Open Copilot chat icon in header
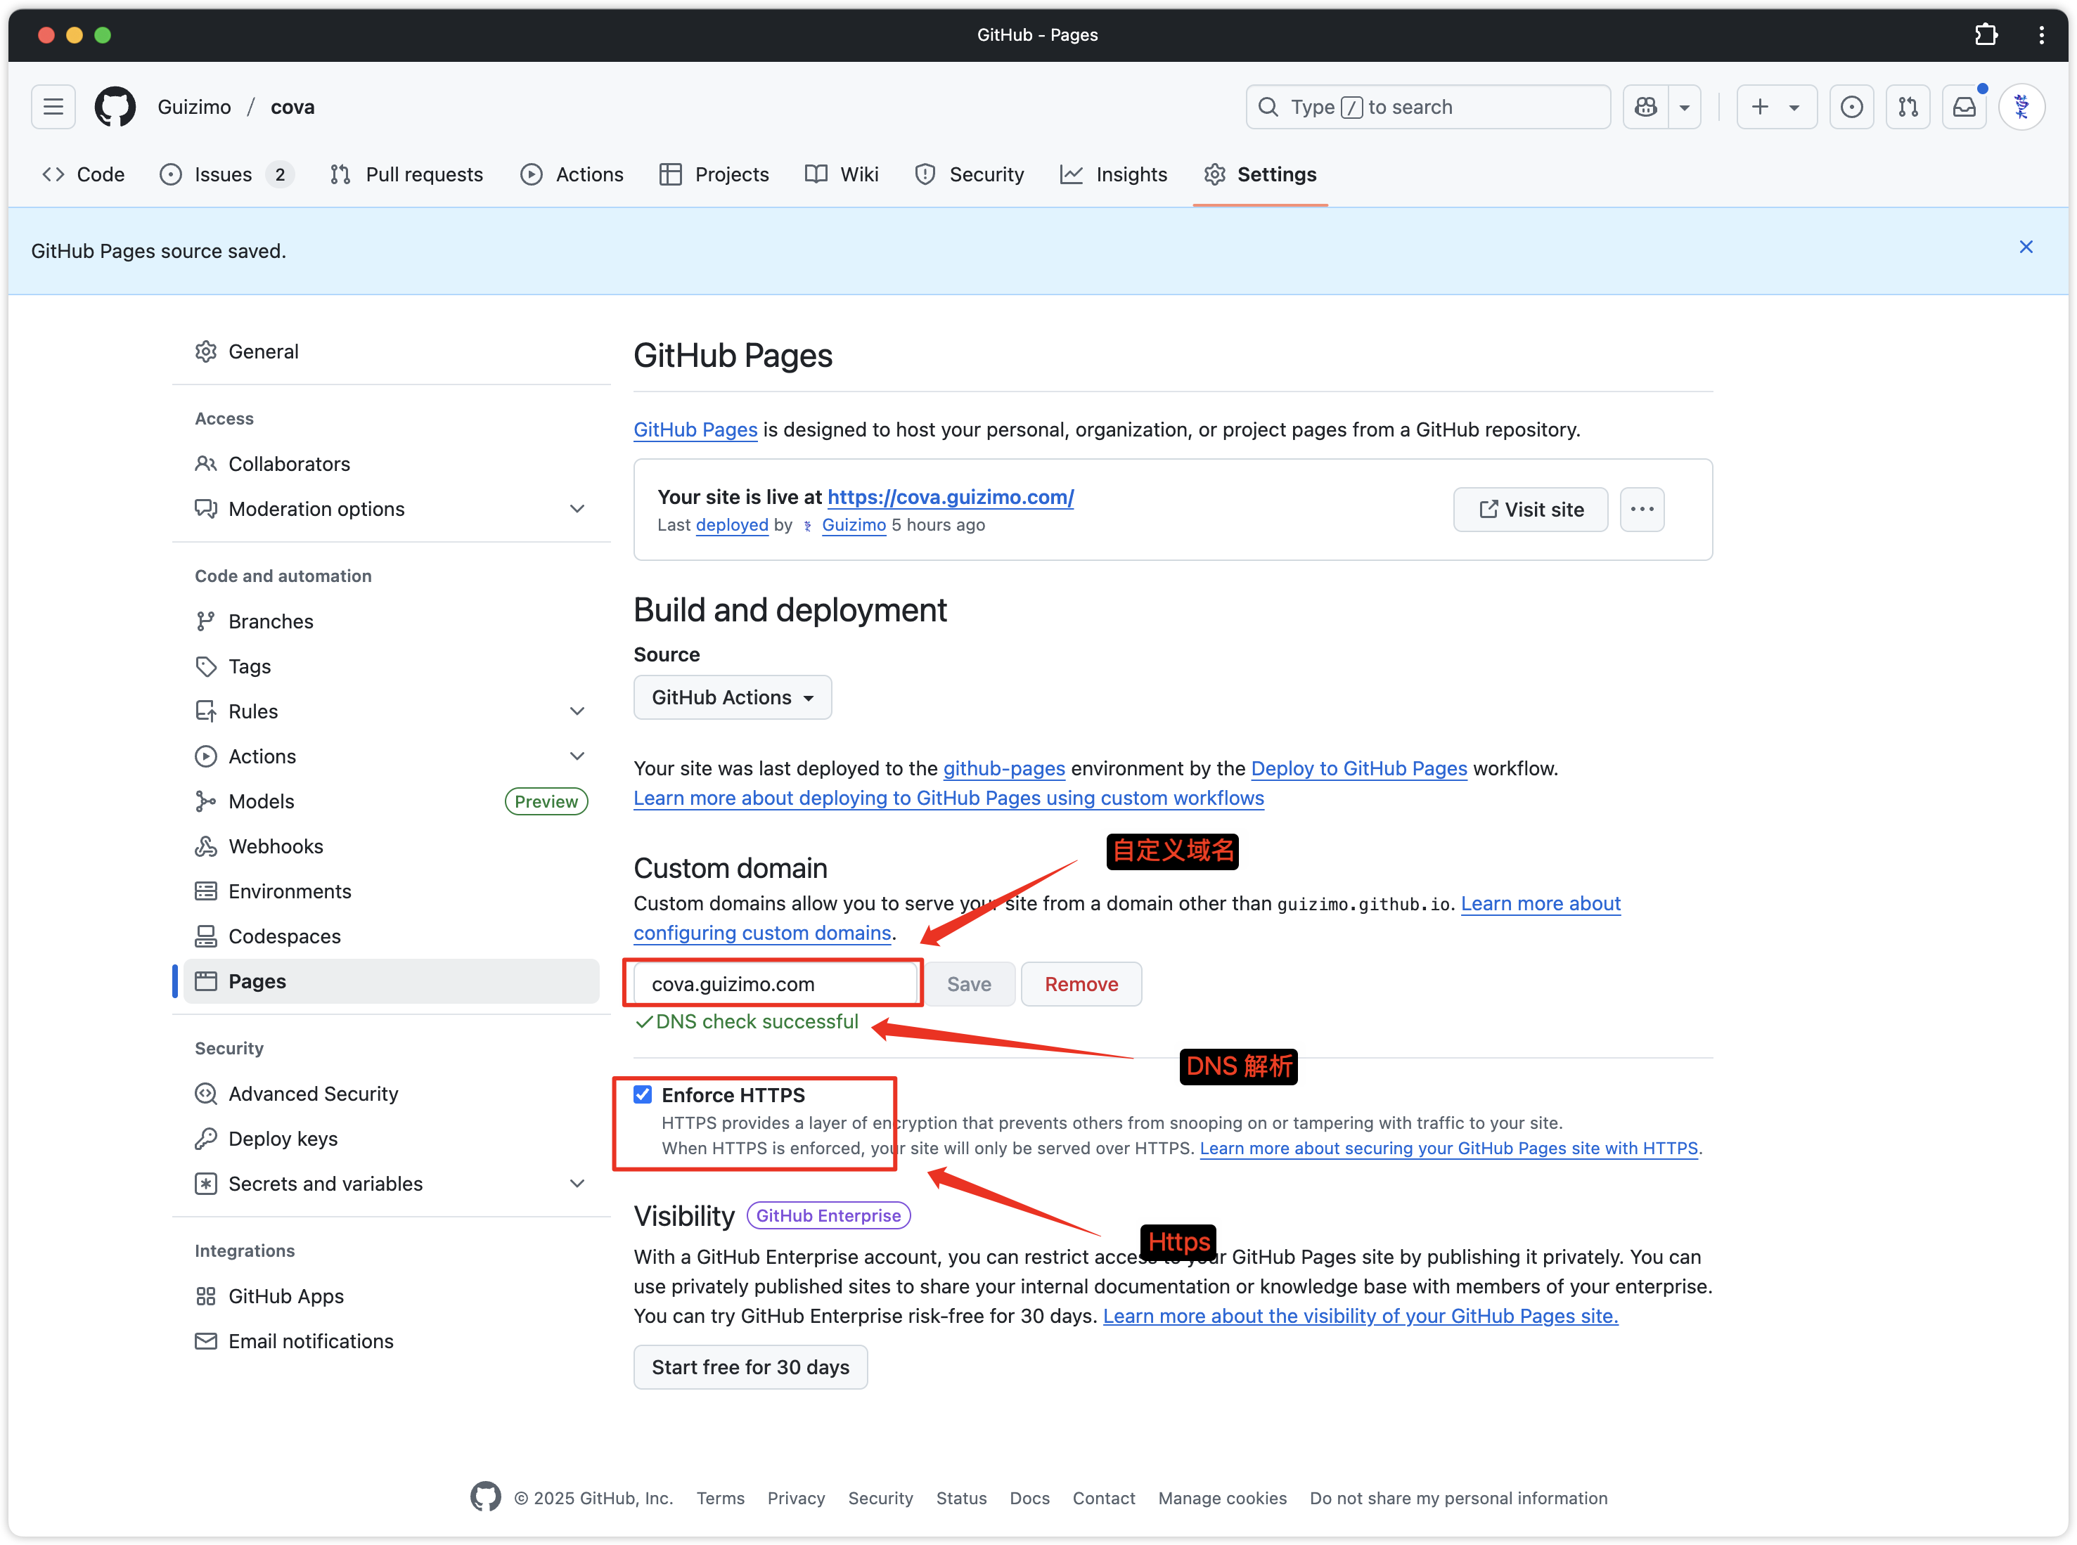Image resolution: width=2077 pixels, height=1545 pixels. 1647,107
